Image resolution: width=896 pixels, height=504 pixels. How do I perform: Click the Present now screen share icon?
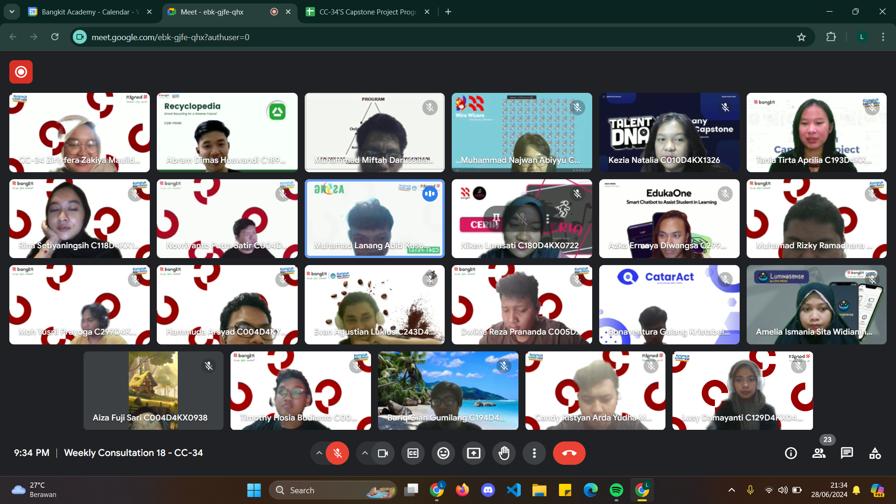[473, 453]
